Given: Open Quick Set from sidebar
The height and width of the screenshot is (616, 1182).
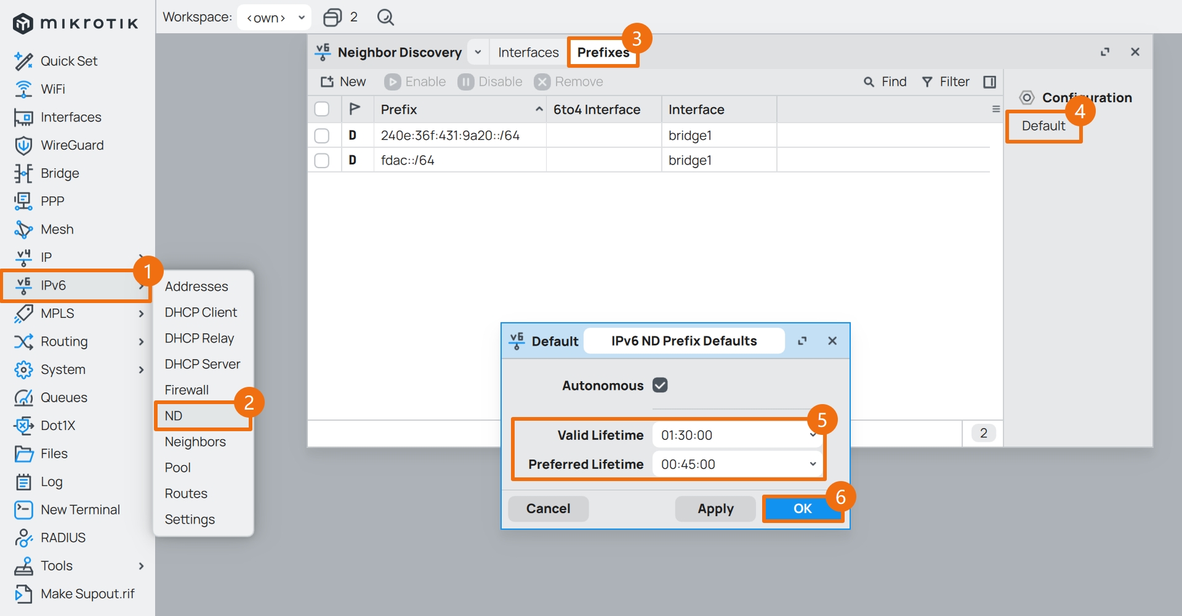Looking at the screenshot, I should click(x=56, y=61).
